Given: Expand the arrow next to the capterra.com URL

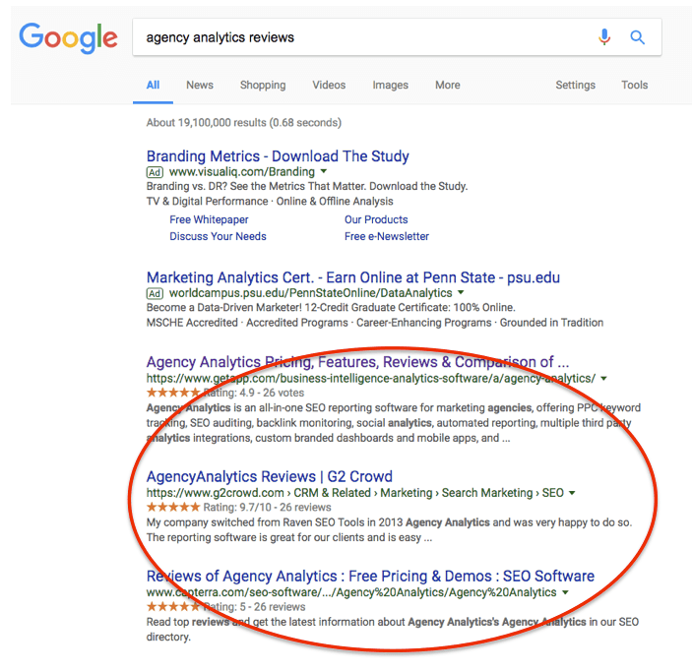Looking at the screenshot, I should click(x=565, y=592).
